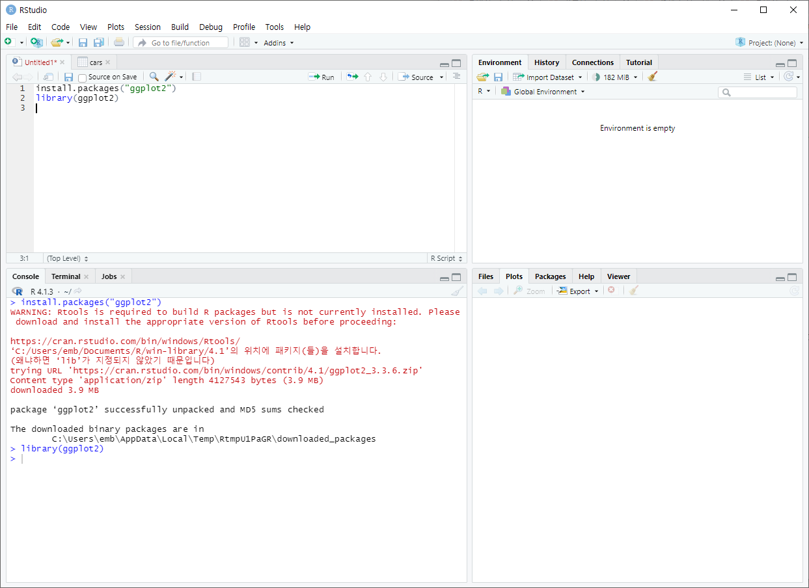
Task: Open Project: (None) menu
Action: (770, 42)
